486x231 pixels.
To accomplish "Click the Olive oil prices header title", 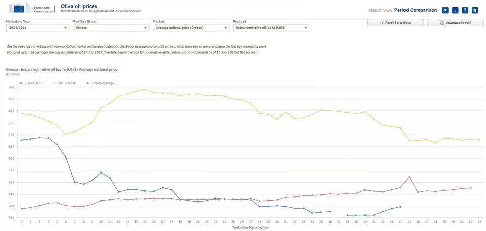I will 79,6.
